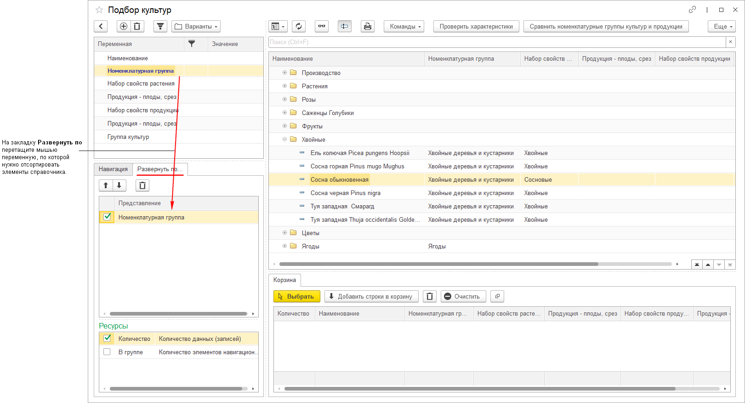
Task: Open the Команды menu
Action: 404,26
